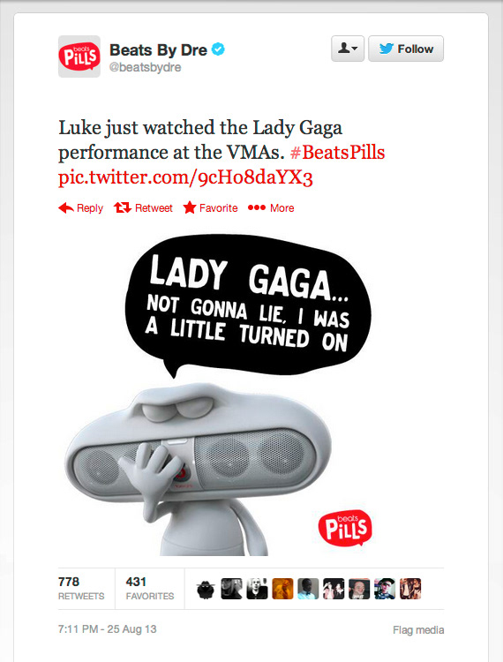Open the pic.twitter.com/9cHo8daYX3 link
This screenshot has width=503, height=662.
[x=185, y=177]
